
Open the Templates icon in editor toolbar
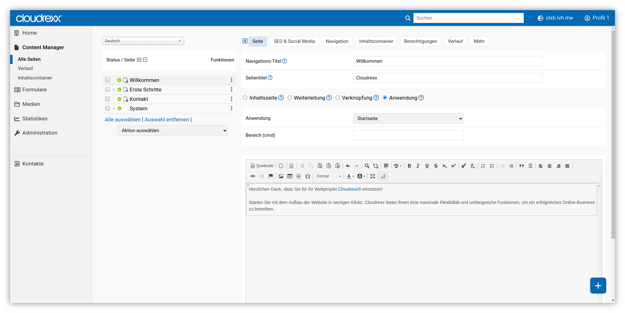pos(292,166)
